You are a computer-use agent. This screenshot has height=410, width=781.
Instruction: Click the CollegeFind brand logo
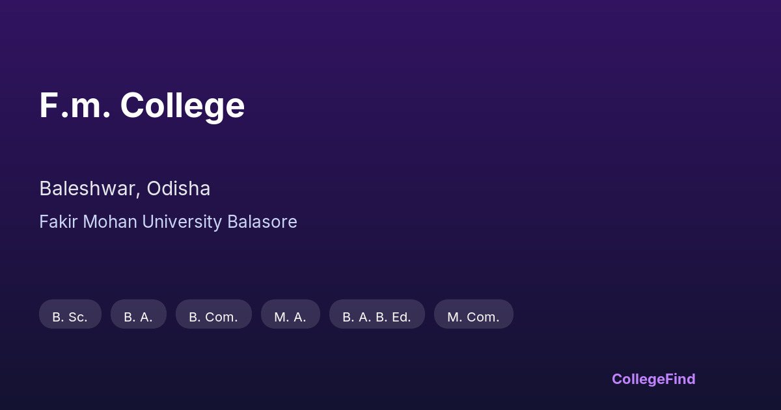pyautogui.click(x=653, y=379)
